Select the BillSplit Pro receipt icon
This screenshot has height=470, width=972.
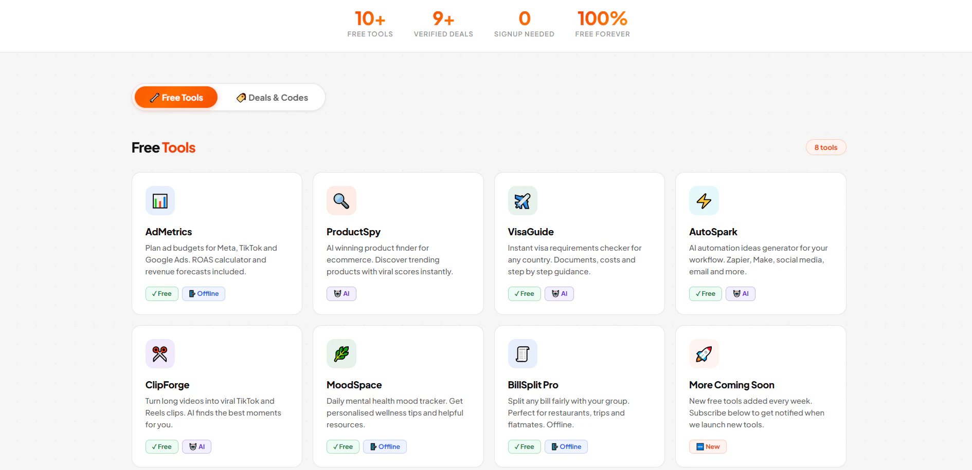(523, 354)
